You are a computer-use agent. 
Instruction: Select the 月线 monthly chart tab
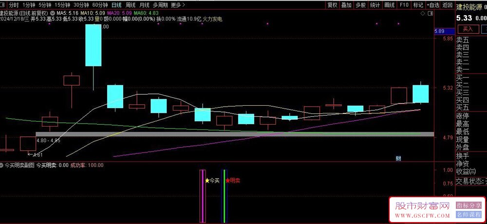[x=144, y=5]
